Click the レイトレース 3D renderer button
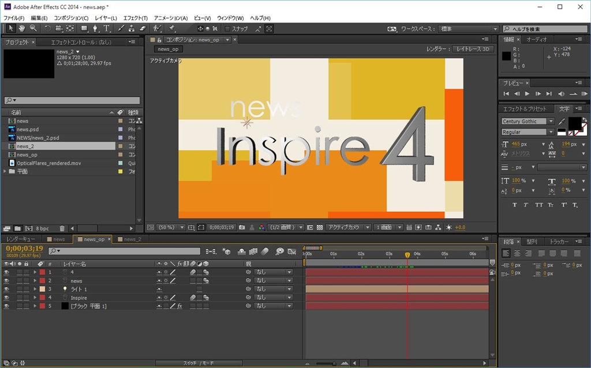This screenshot has height=368, width=591. point(473,50)
